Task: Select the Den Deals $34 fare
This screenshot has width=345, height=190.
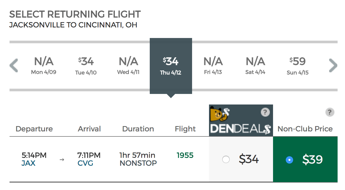Action: (226, 159)
